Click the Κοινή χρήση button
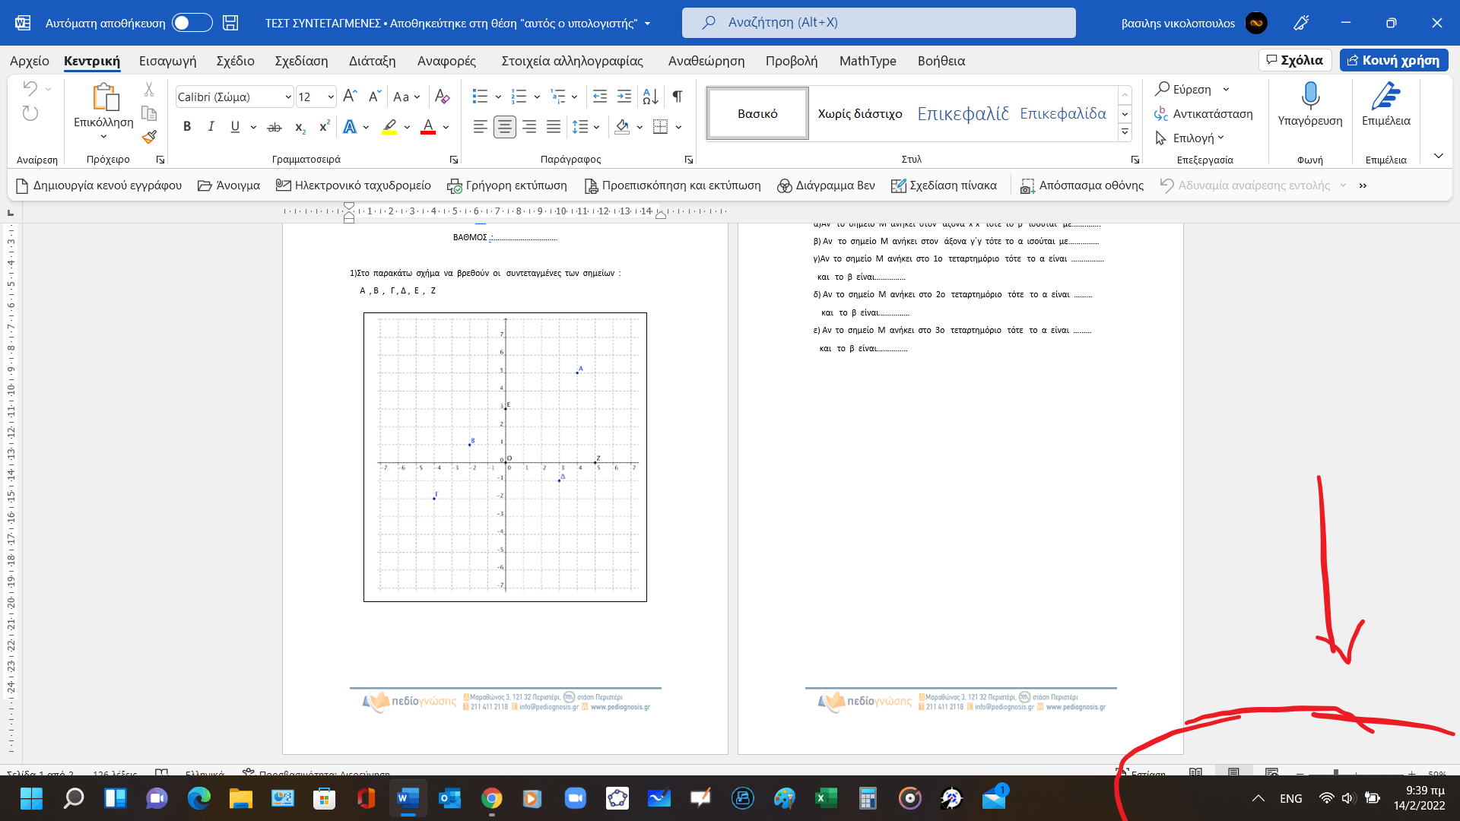This screenshot has width=1460, height=821. 1393,60
